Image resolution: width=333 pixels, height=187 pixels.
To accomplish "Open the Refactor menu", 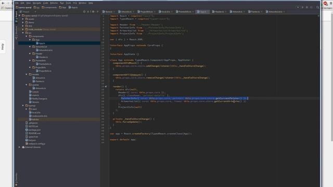I will click(54, 3).
